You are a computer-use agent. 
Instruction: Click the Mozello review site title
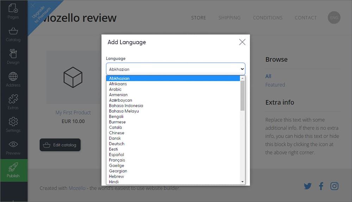coord(79,18)
